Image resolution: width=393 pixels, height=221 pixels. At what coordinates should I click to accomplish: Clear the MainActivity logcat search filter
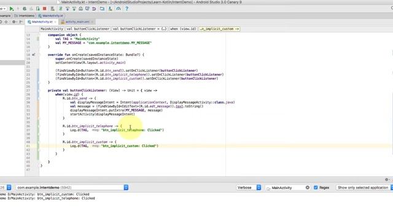[x=307, y=188]
